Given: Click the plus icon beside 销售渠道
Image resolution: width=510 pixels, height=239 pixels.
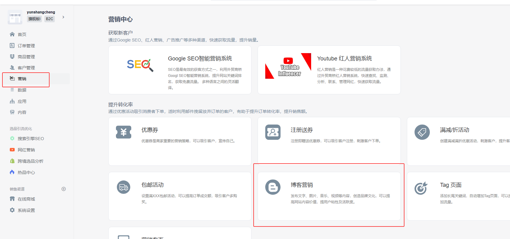Looking at the screenshot, I should point(64,189).
